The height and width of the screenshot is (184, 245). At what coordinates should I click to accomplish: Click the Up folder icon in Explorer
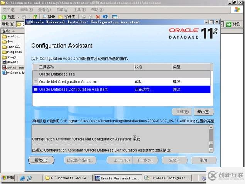point(35,17)
